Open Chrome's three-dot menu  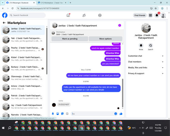point(167,8)
